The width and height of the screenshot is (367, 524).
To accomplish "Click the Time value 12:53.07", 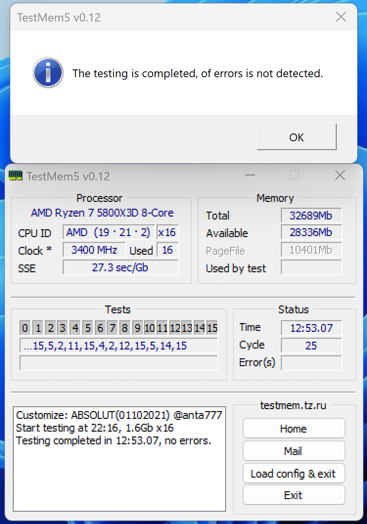I will 311,328.
